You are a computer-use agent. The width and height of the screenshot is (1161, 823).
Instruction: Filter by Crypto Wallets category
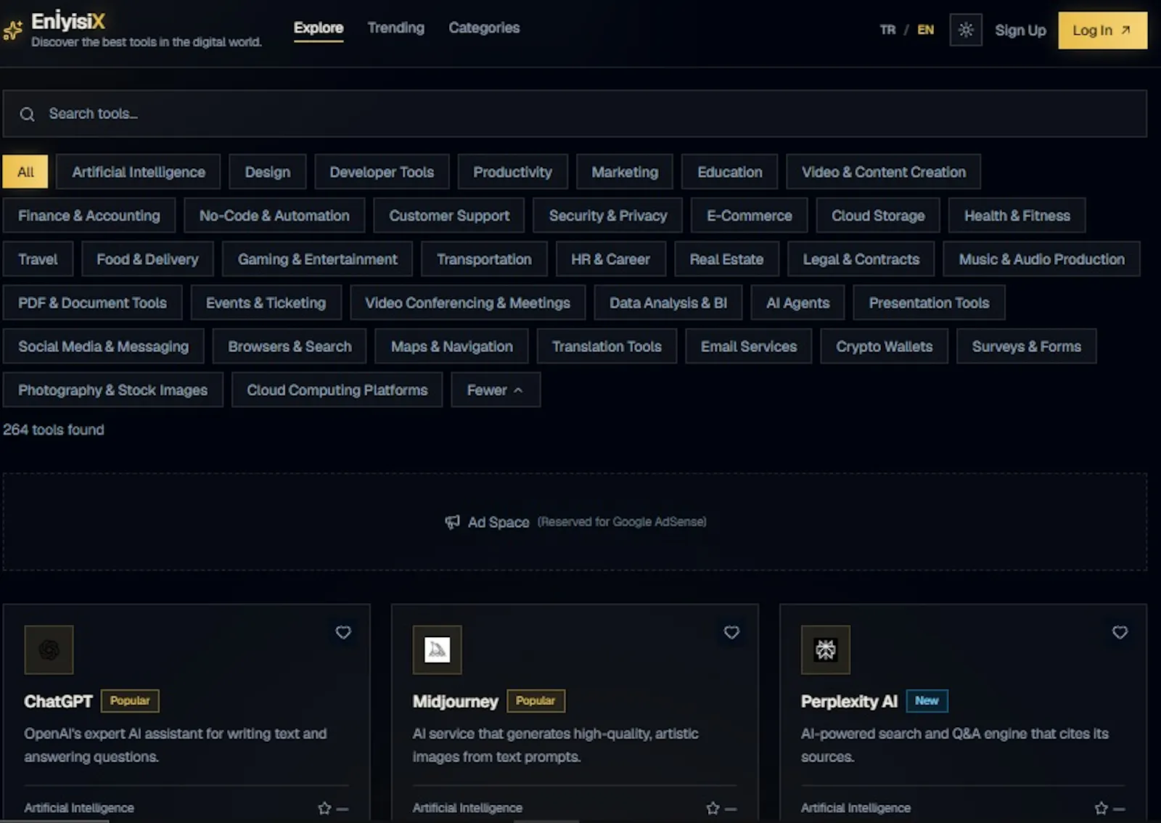884,346
